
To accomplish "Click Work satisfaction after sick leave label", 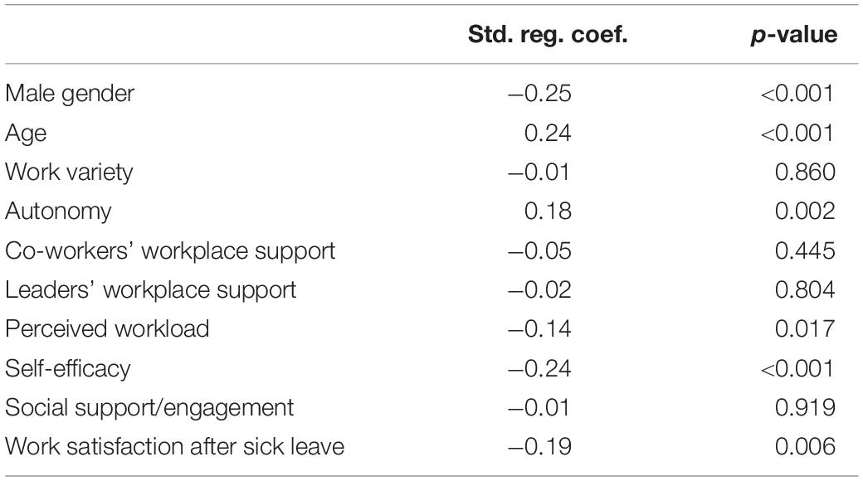I will pyautogui.click(x=175, y=446).
